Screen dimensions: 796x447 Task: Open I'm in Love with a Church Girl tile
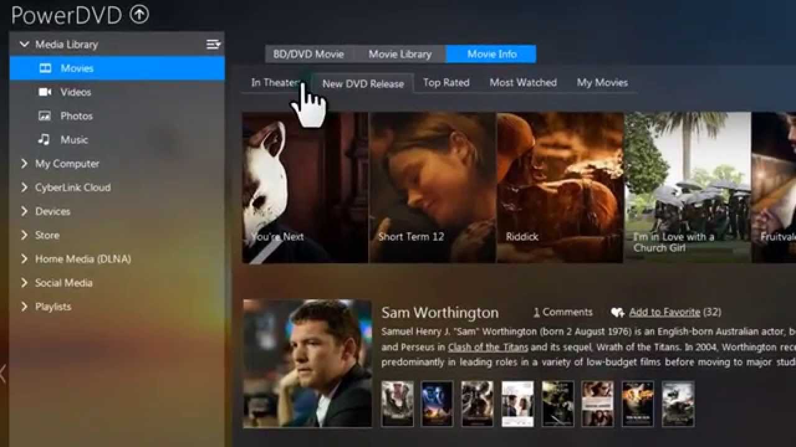click(x=687, y=187)
